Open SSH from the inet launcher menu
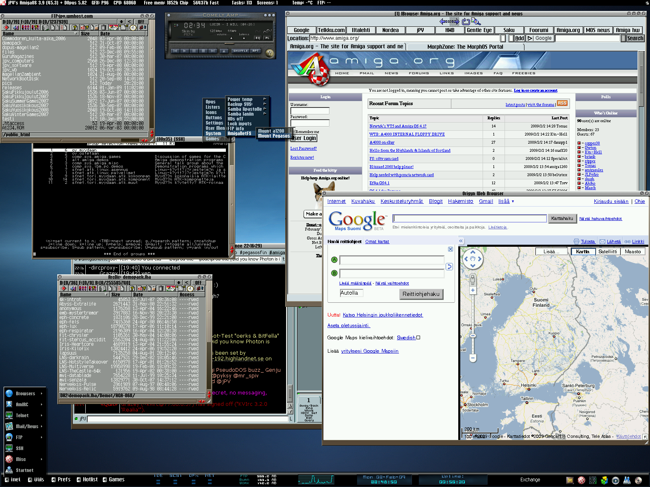The height and width of the screenshot is (487, 650). click(x=19, y=448)
